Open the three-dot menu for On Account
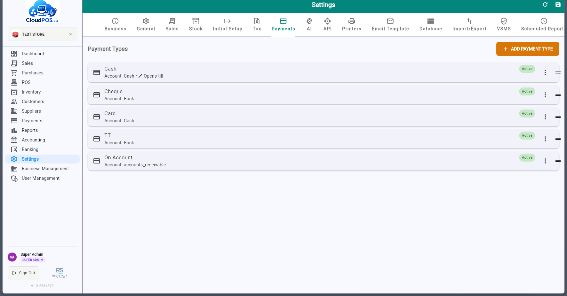 pyautogui.click(x=545, y=161)
